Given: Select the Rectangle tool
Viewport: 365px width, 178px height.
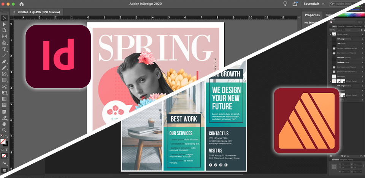Looking at the screenshot, I should pos(4,80).
